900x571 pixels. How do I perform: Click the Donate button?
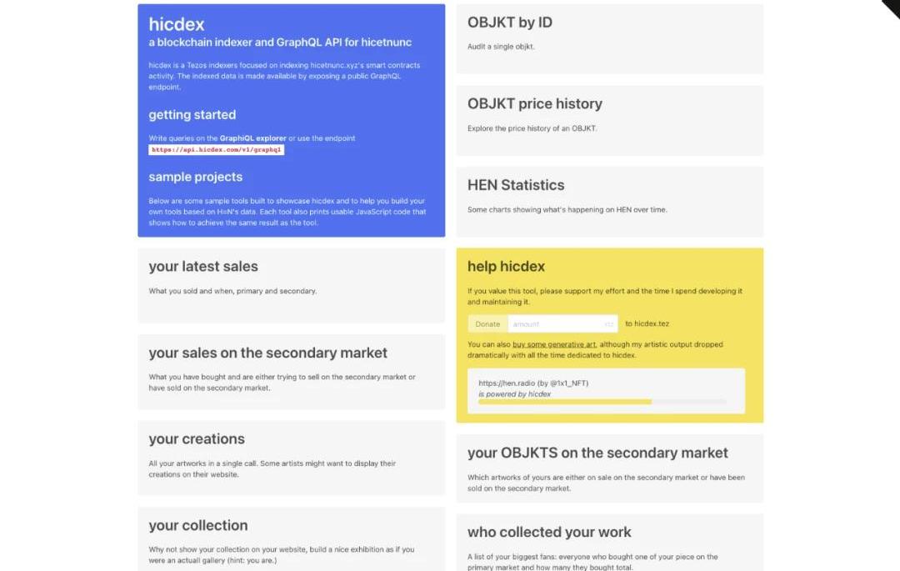coord(487,324)
